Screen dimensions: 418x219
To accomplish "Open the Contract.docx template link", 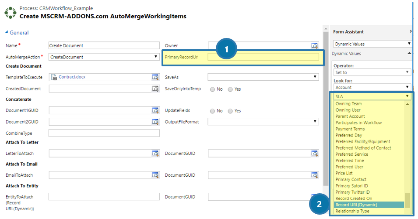I will (x=72, y=77).
